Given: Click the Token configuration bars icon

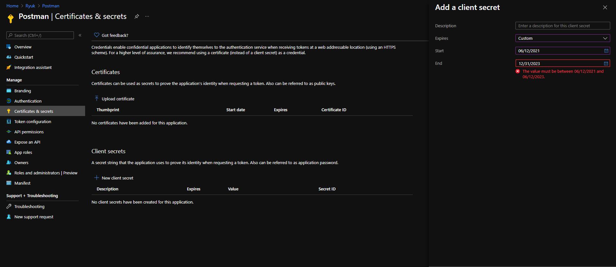Looking at the screenshot, I should point(9,121).
